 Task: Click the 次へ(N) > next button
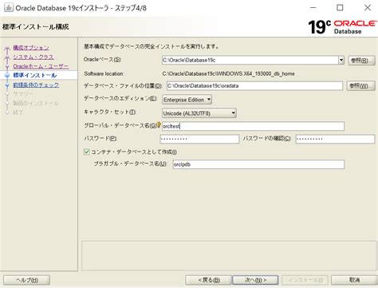[255, 280]
